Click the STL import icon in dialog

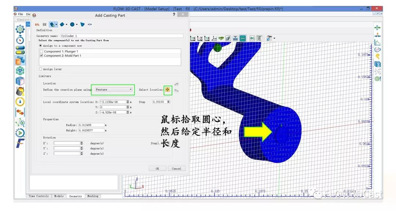[37, 25]
